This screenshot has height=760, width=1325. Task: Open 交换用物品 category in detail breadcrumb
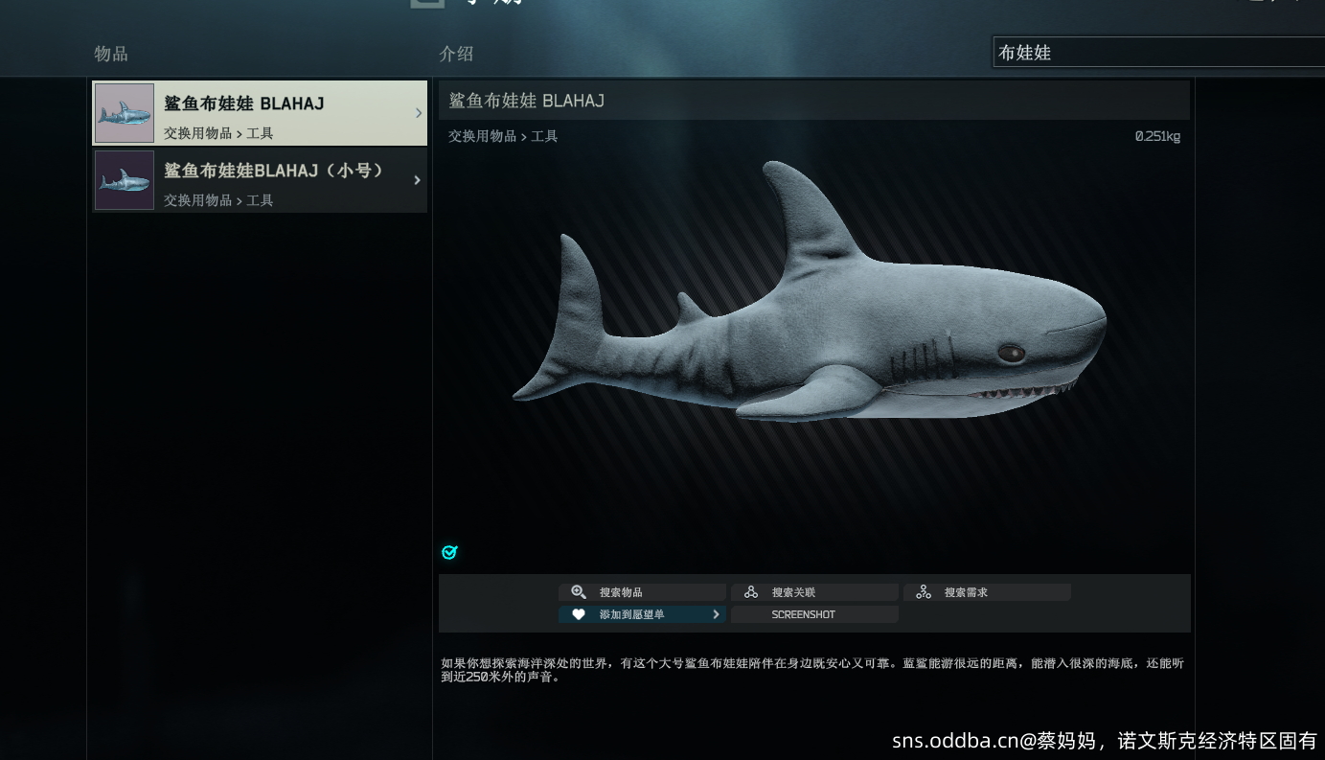coord(482,136)
